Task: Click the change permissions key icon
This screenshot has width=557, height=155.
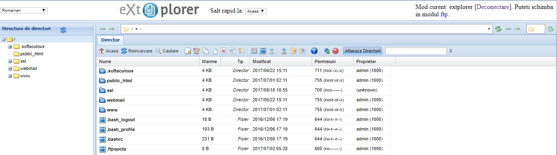Action: tap(241, 51)
